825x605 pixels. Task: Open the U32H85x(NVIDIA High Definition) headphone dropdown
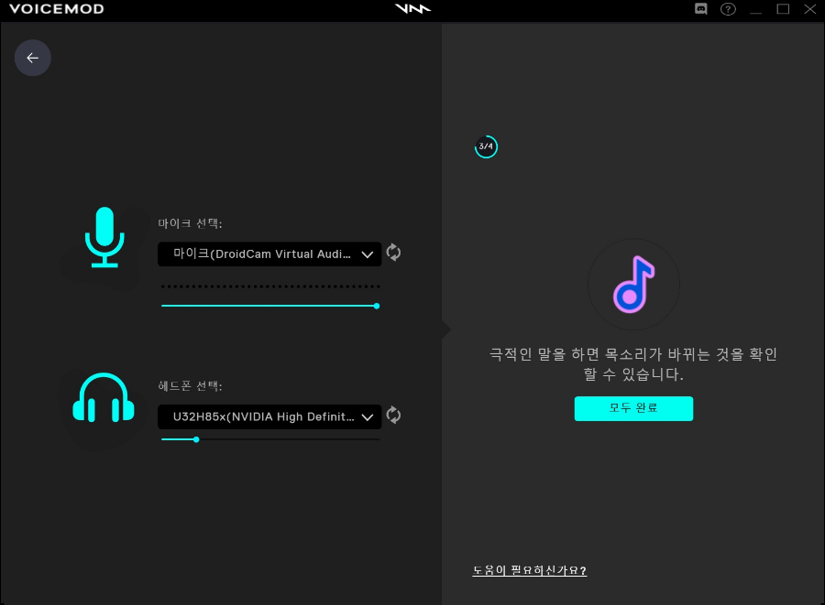(269, 417)
